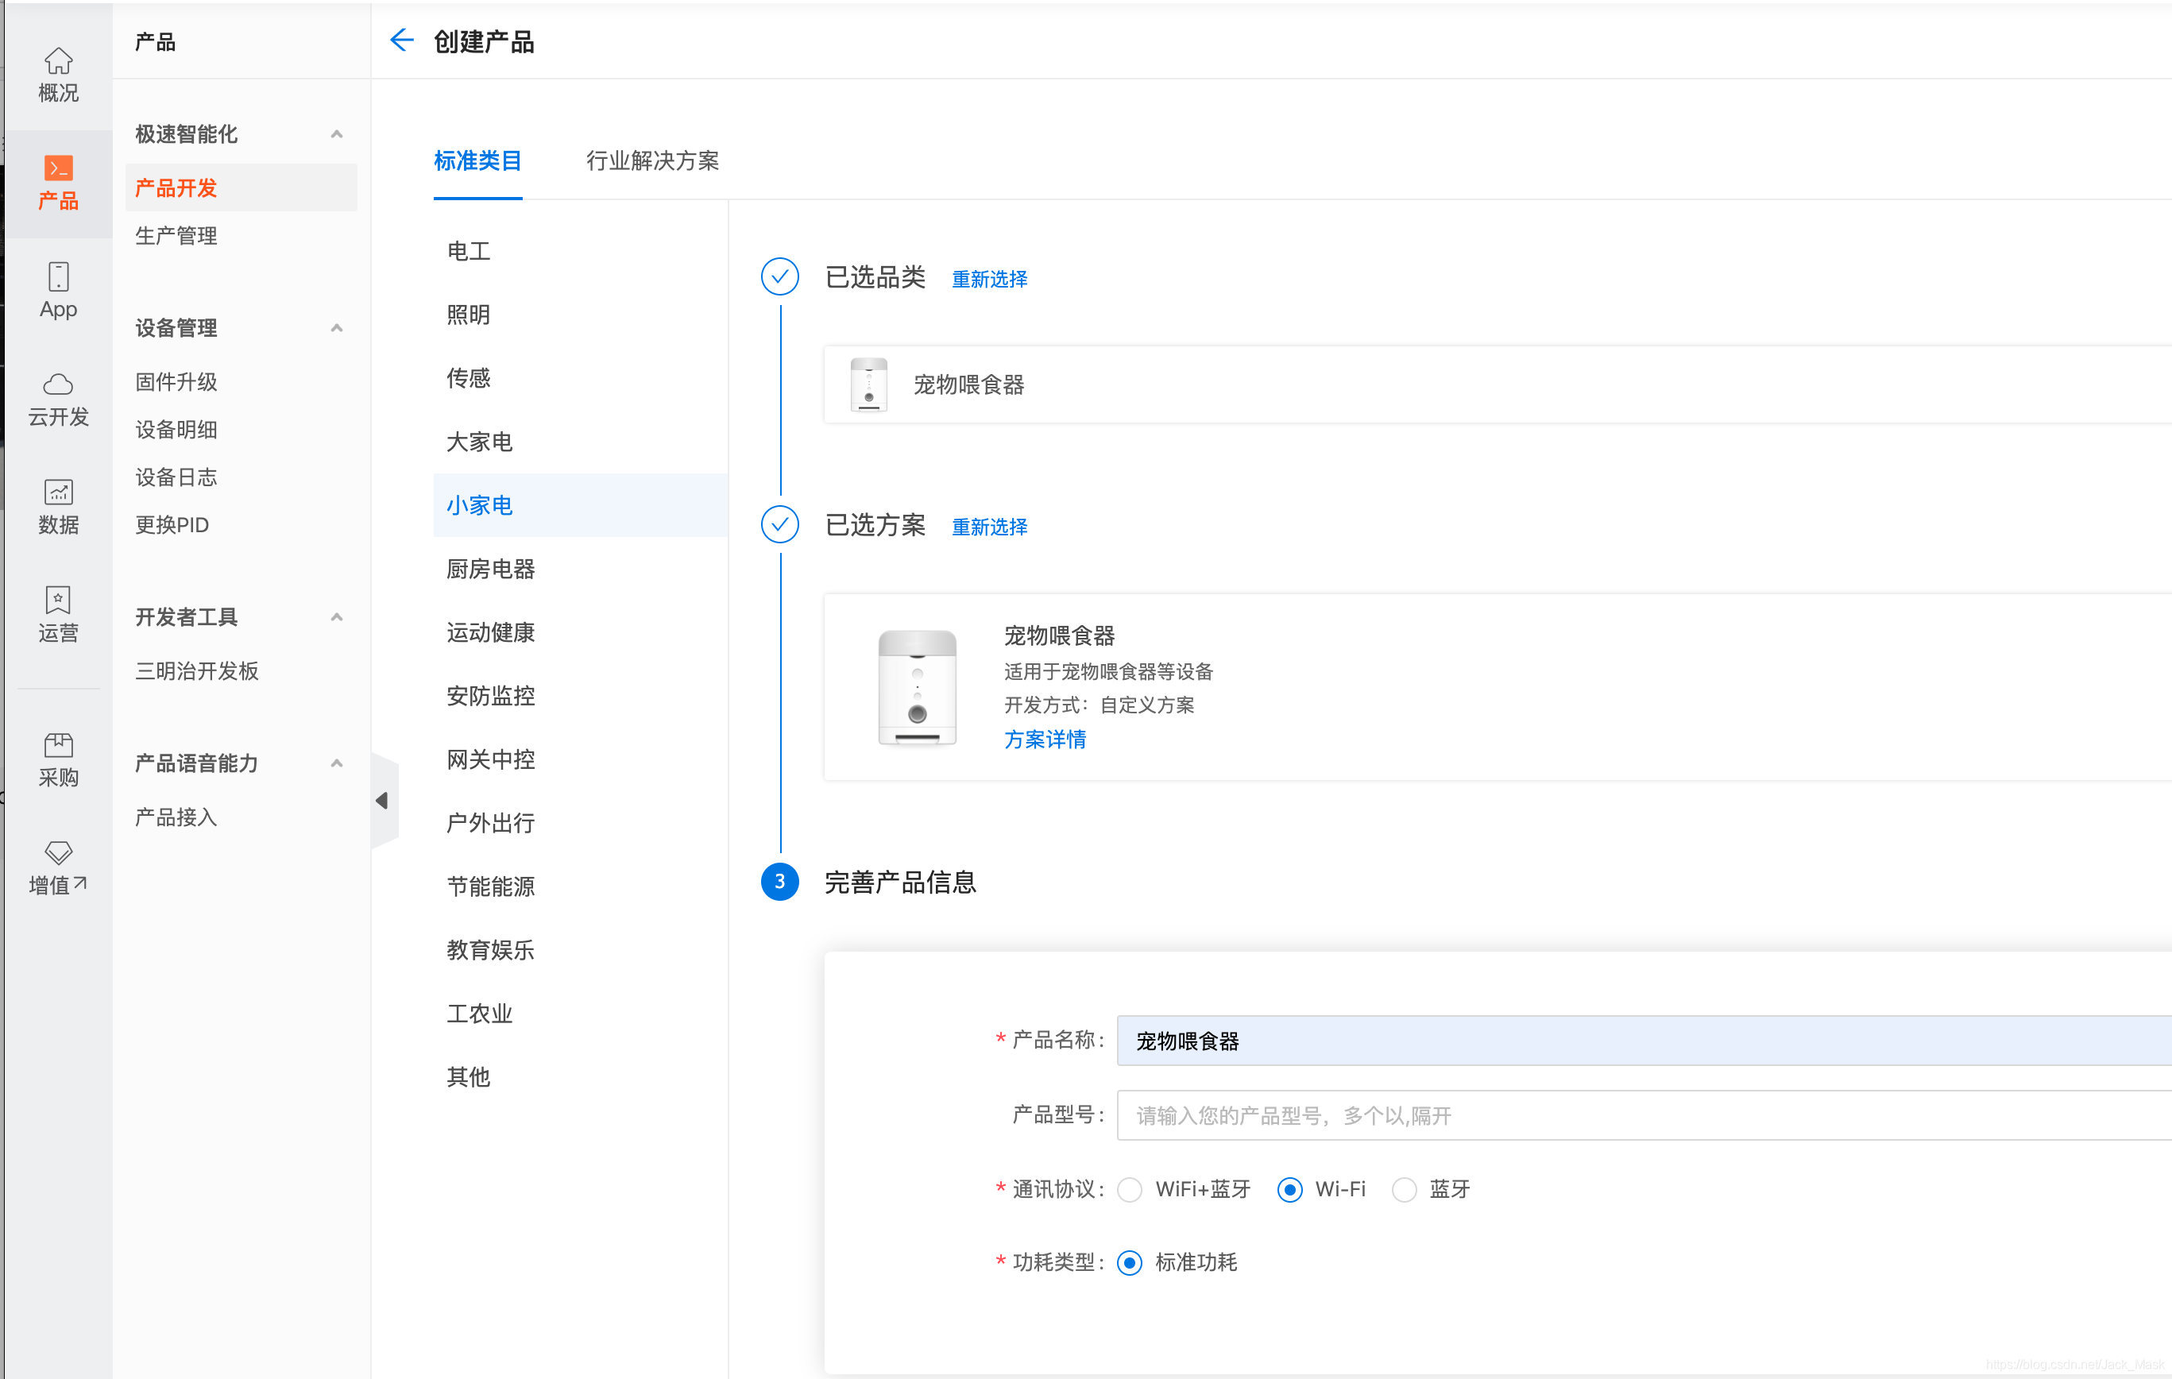Choose the WiFi+蓝牙 protocol option
Viewport: 2172px width, 1379px height.
point(1129,1188)
